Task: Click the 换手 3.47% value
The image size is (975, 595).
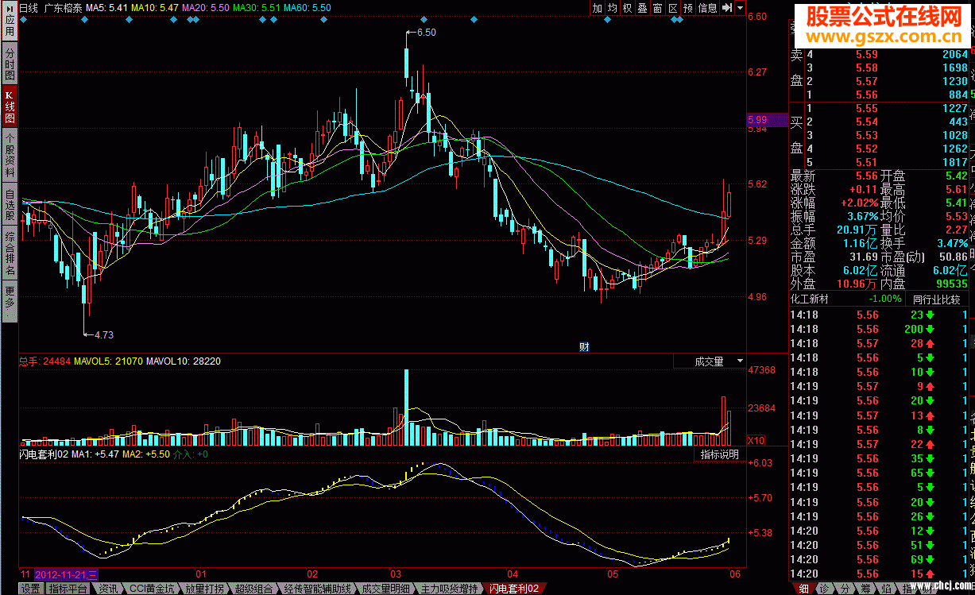Action: [x=952, y=242]
